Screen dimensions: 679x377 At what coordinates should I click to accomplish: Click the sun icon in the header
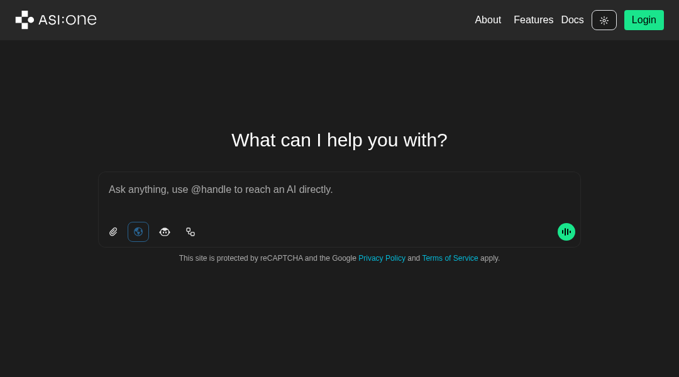(604, 20)
